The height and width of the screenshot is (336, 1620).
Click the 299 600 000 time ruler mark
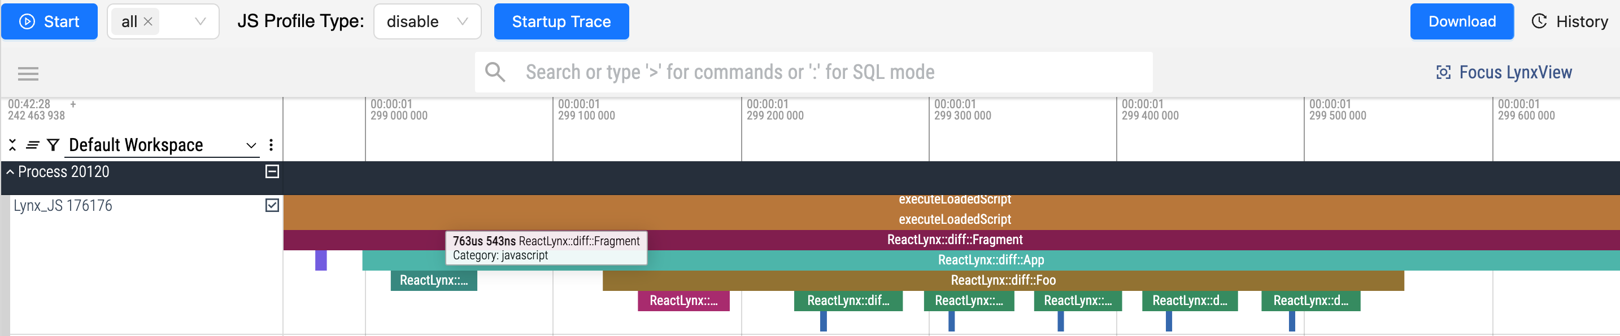point(1526,110)
